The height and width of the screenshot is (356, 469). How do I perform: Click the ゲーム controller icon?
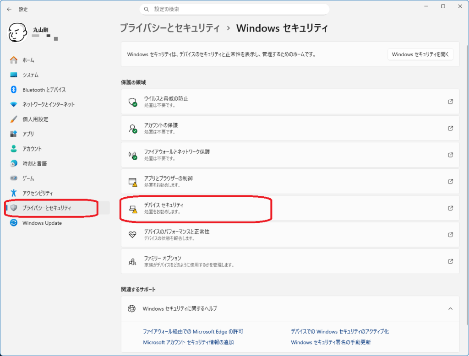13,178
